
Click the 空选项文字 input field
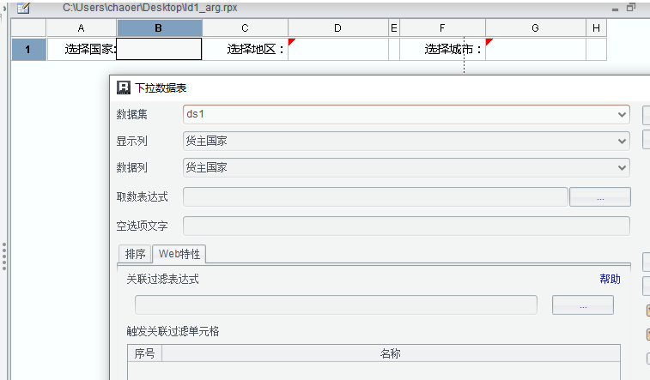pyautogui.click(x=406, y=226)
